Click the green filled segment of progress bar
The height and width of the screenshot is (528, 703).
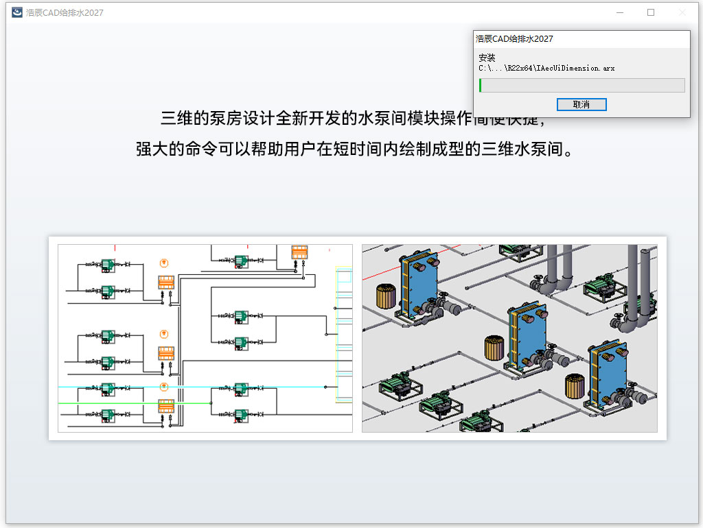pos(480,86)
